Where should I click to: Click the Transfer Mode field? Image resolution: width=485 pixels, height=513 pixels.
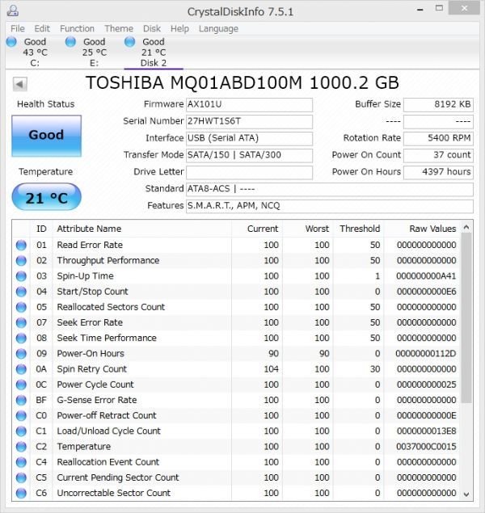click(250, 155)
